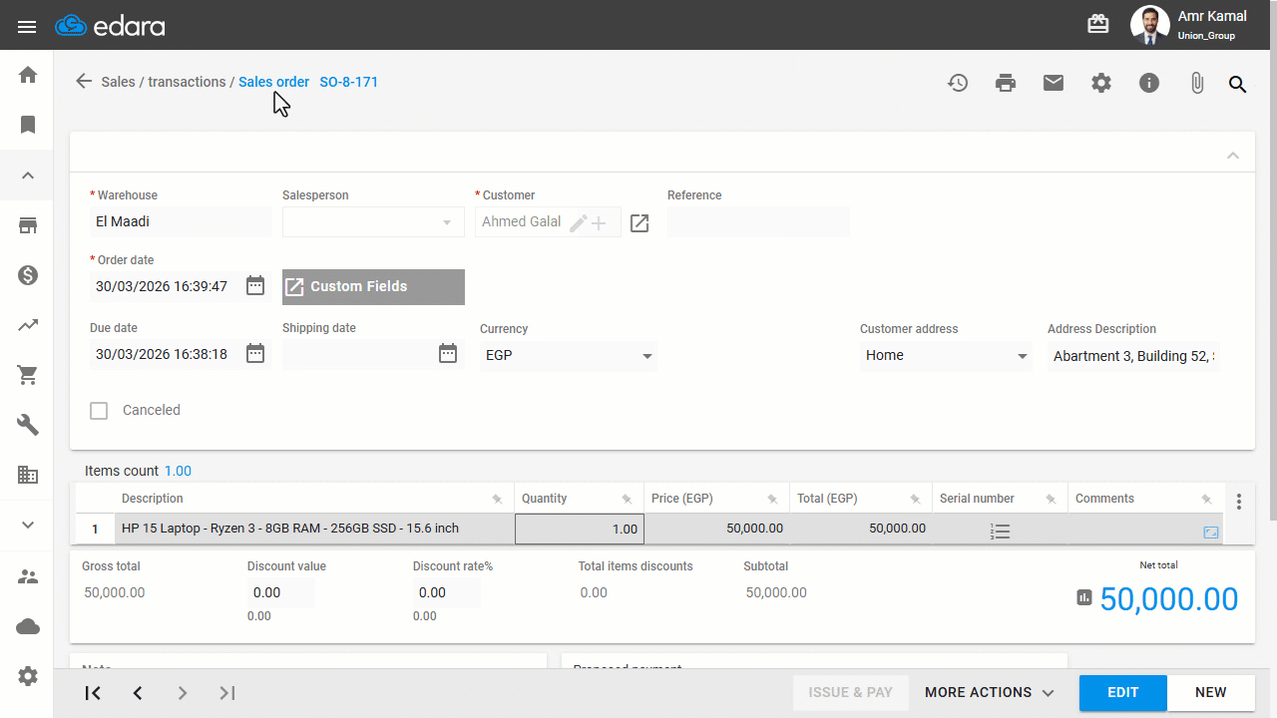Image resolution: width=1277 pixels, height=718 pixels.
Task: Show the info icon details
Action: click(x=1149, y=83)
